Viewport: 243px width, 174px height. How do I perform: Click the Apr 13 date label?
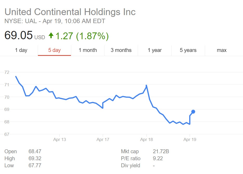pyautogui.click(x=60, y=140)
